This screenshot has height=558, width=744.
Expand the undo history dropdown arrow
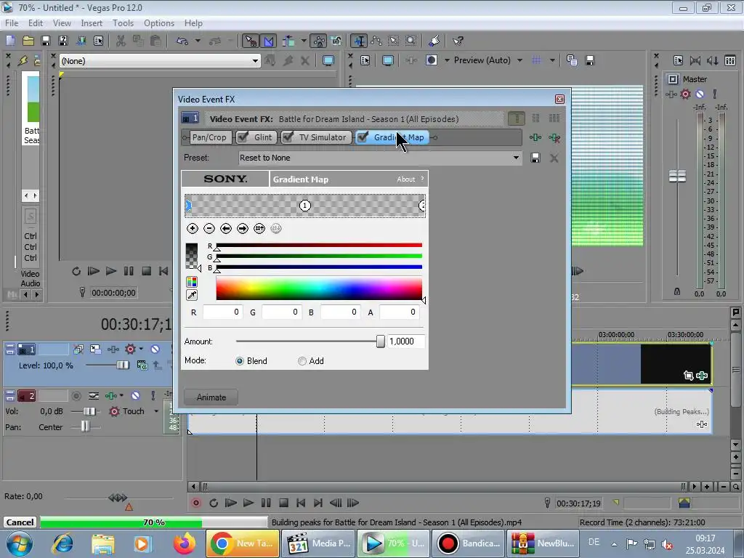tap(198, 41)
